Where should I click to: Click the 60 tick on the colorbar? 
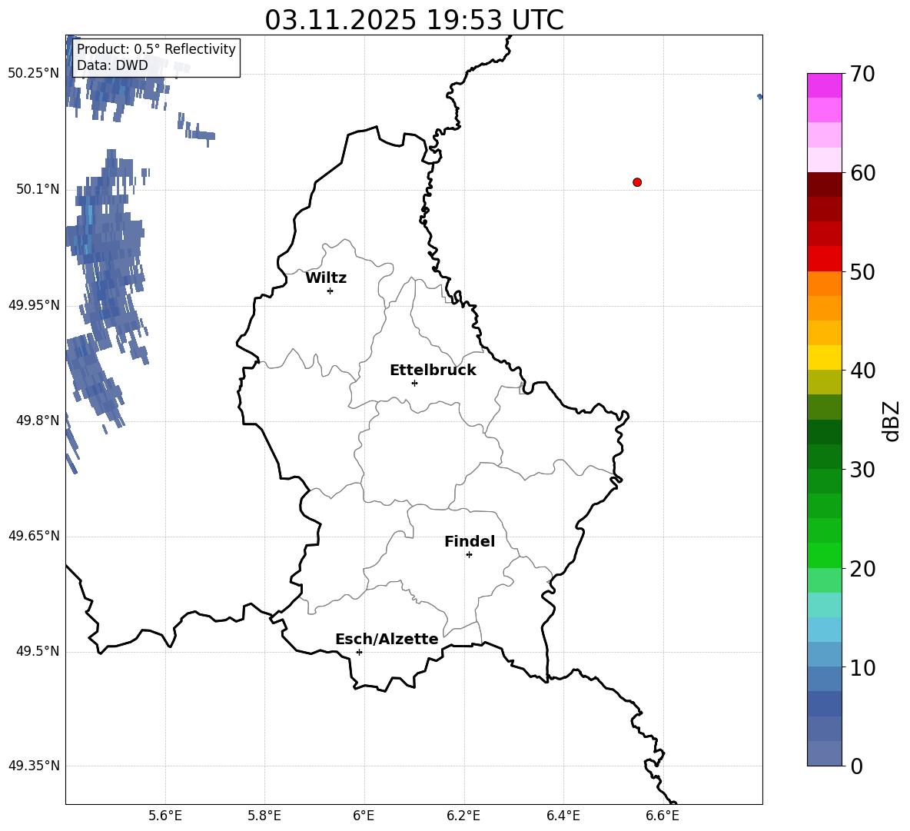(x=862, y=173)
